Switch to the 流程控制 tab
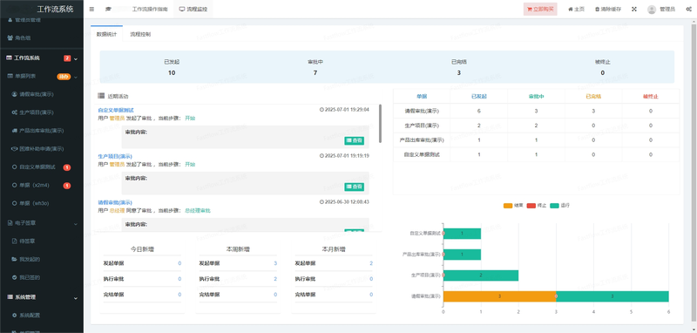 click(140, 34)
